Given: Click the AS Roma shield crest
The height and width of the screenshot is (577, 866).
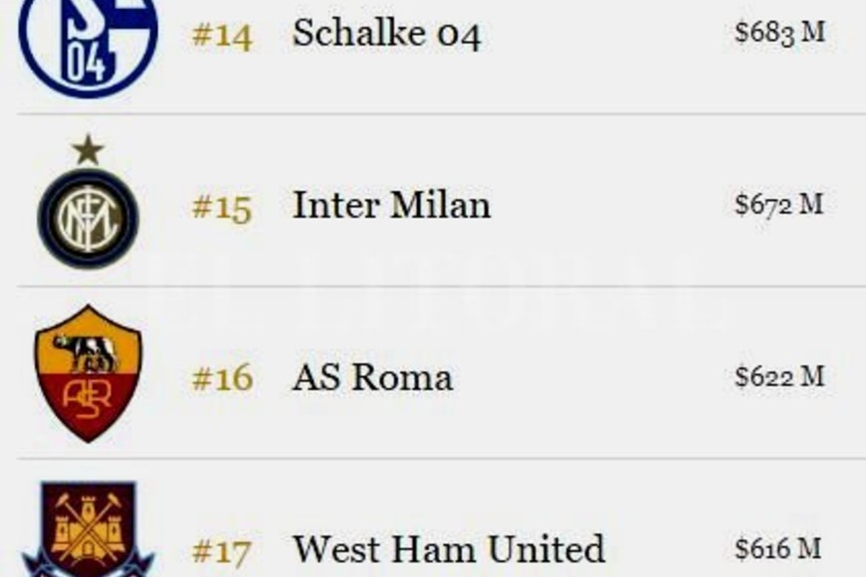Looking at the screenshot, I should tap(88, 374).
